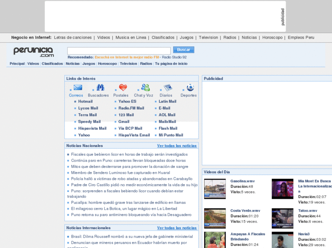Open Juegos in the site menu
The height and width of the screenshot is (248, 332).
click(x=89, y=64)
